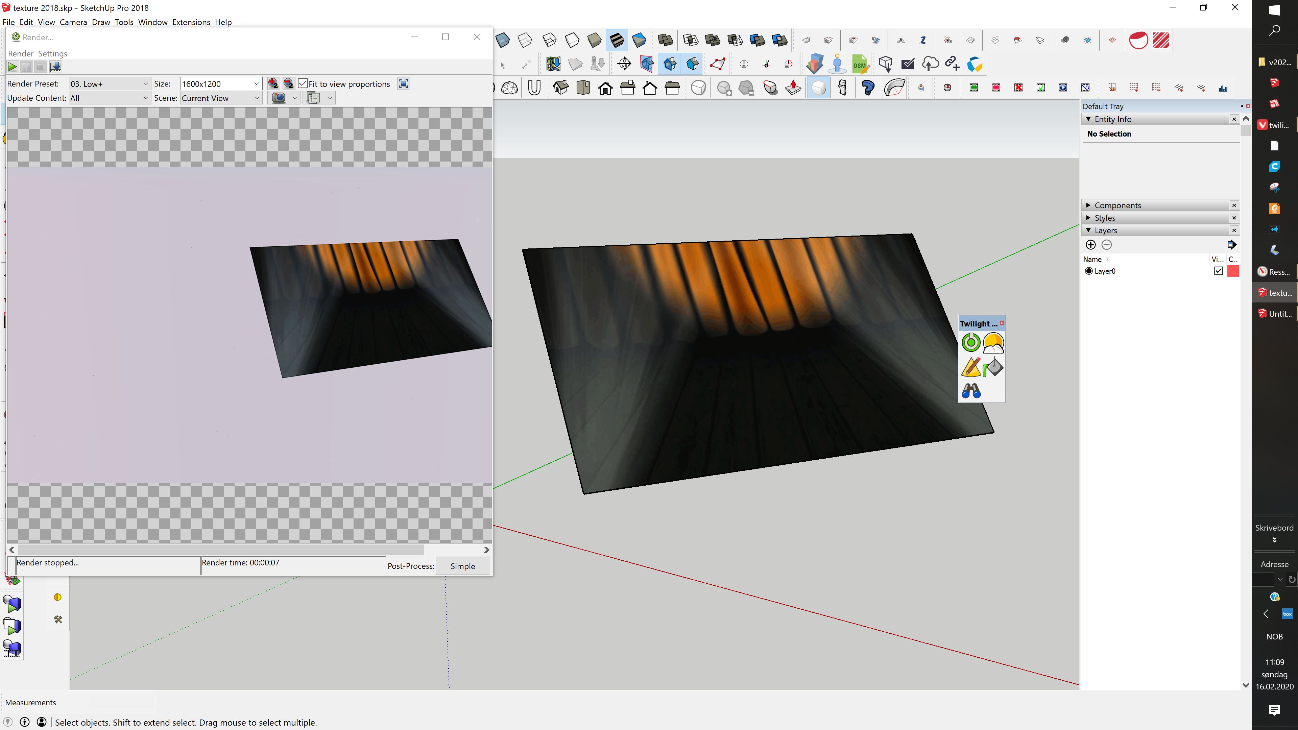1298x730 pixels.
Task: Click link-plus Add Extension icon
Action: point(952,64)
